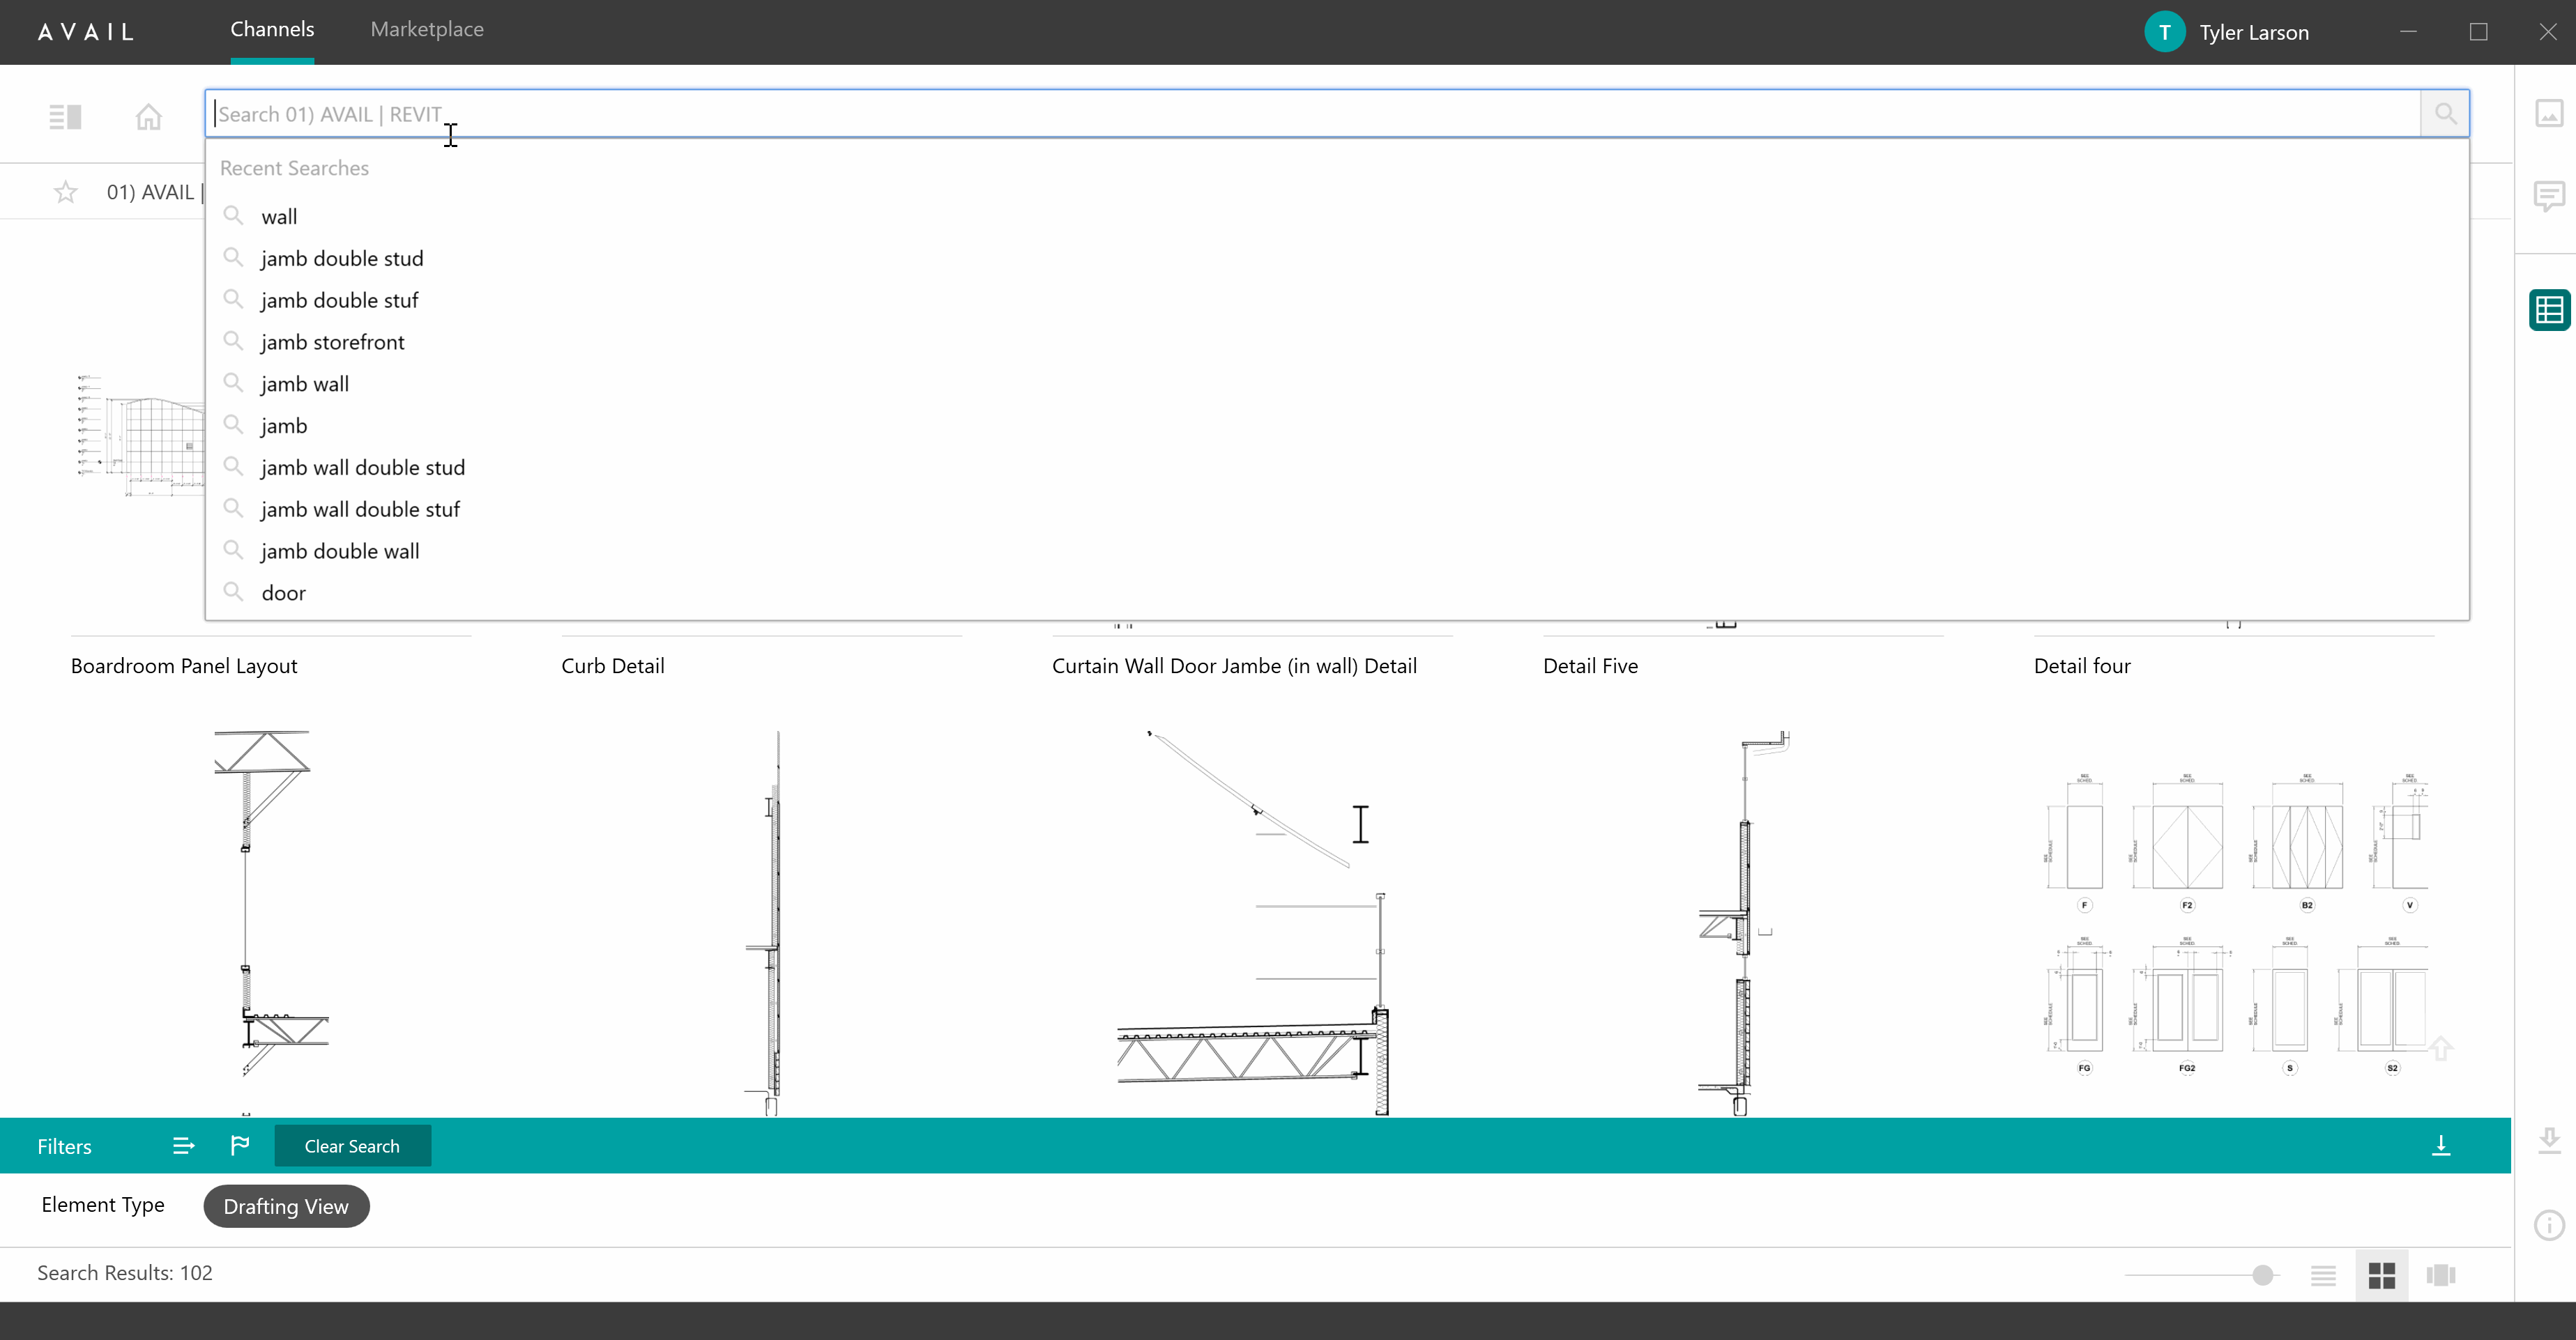This screenshot has width=2576, height=1340.
Task: Toggle the star favorite on 01) AVAIL
Action: [65, 191]
